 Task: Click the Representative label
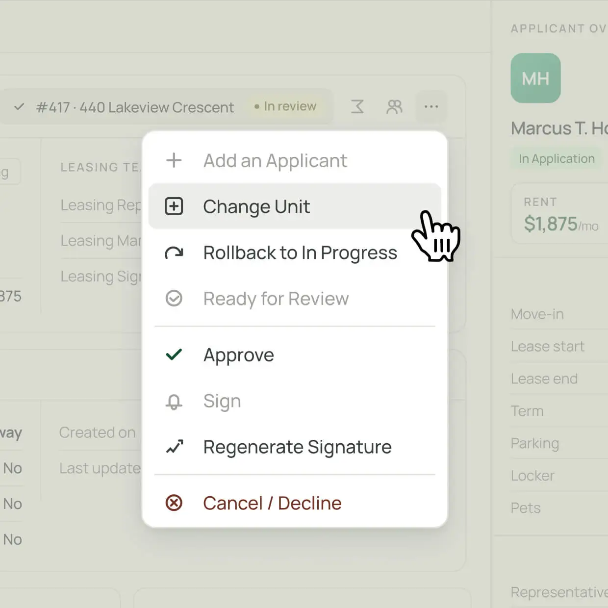pos(559,592)
